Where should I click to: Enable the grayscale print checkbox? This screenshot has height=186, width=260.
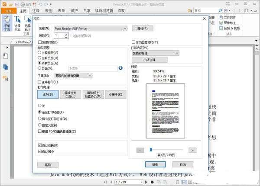pyautogui.click(x=40, y=42)
